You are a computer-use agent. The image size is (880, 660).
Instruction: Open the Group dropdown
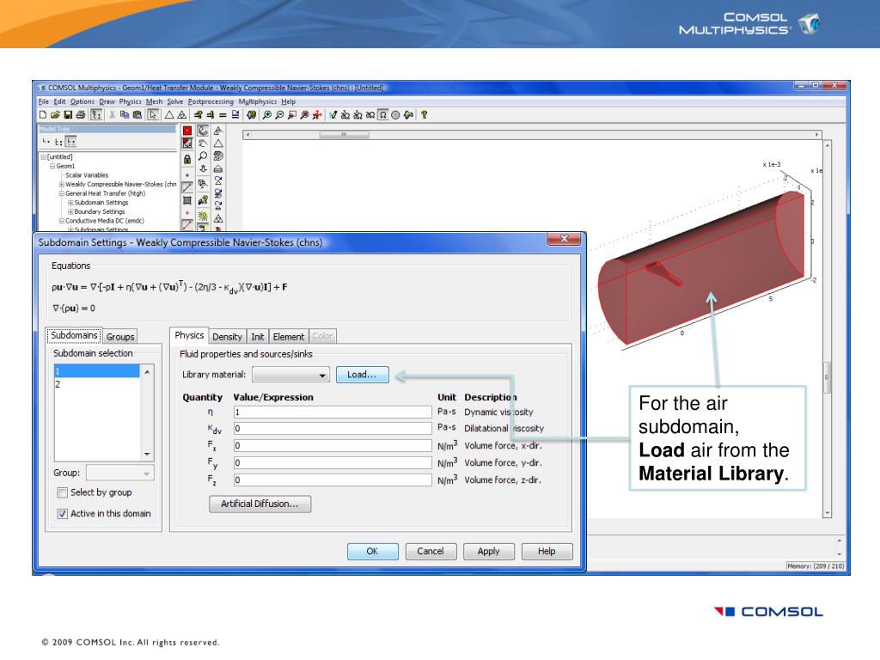120,474
